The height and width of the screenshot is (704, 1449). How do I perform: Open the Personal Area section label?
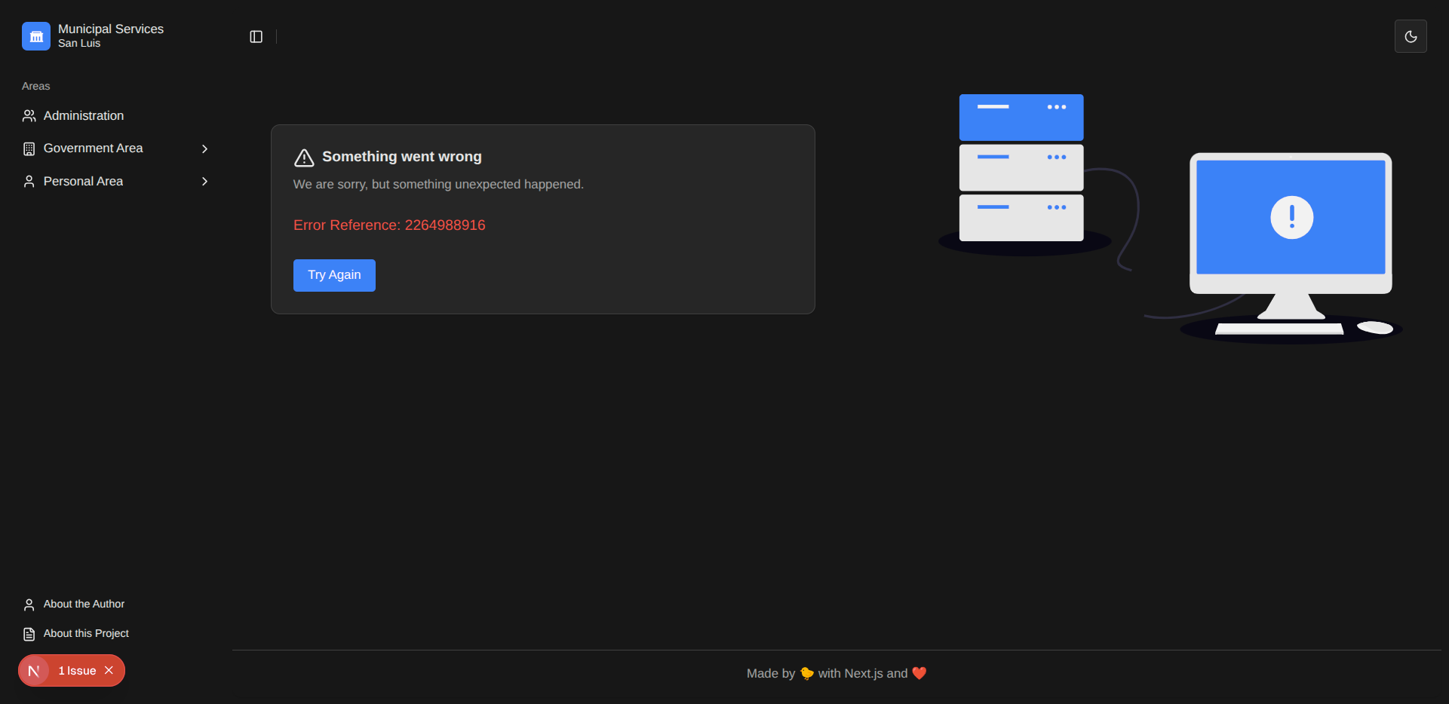point(83,182)
